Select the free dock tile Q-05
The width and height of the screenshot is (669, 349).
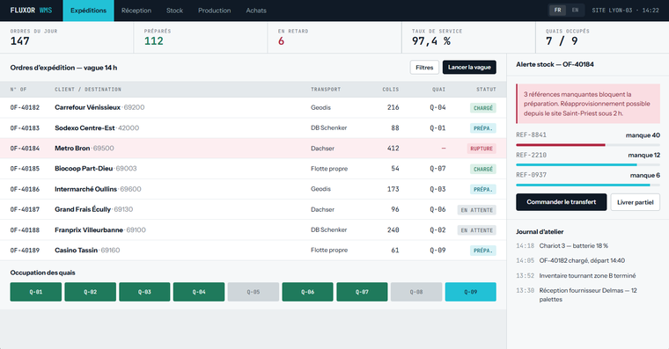click(253, 292)
